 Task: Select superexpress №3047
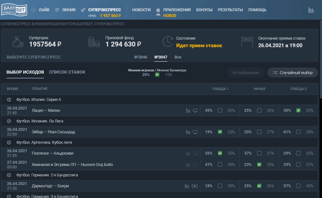(x=161, y=57)
